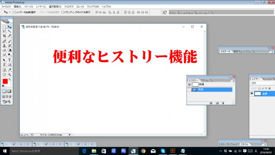Toggle lock image pixels brush icon
This screenshot has height=155, width=275.
click(x=263, y=88)
